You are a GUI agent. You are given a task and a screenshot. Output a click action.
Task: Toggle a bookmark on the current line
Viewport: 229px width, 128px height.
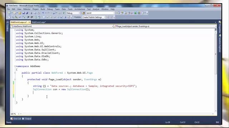44,17
